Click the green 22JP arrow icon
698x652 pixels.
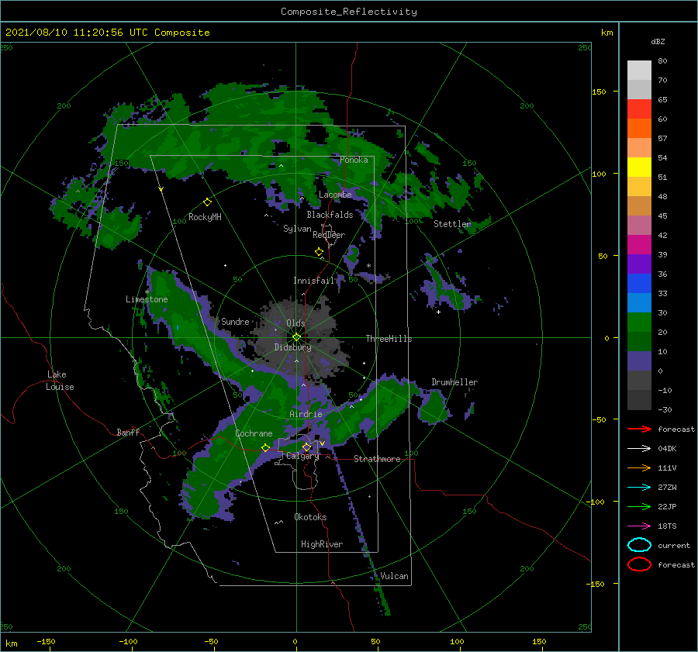(639, 506)
